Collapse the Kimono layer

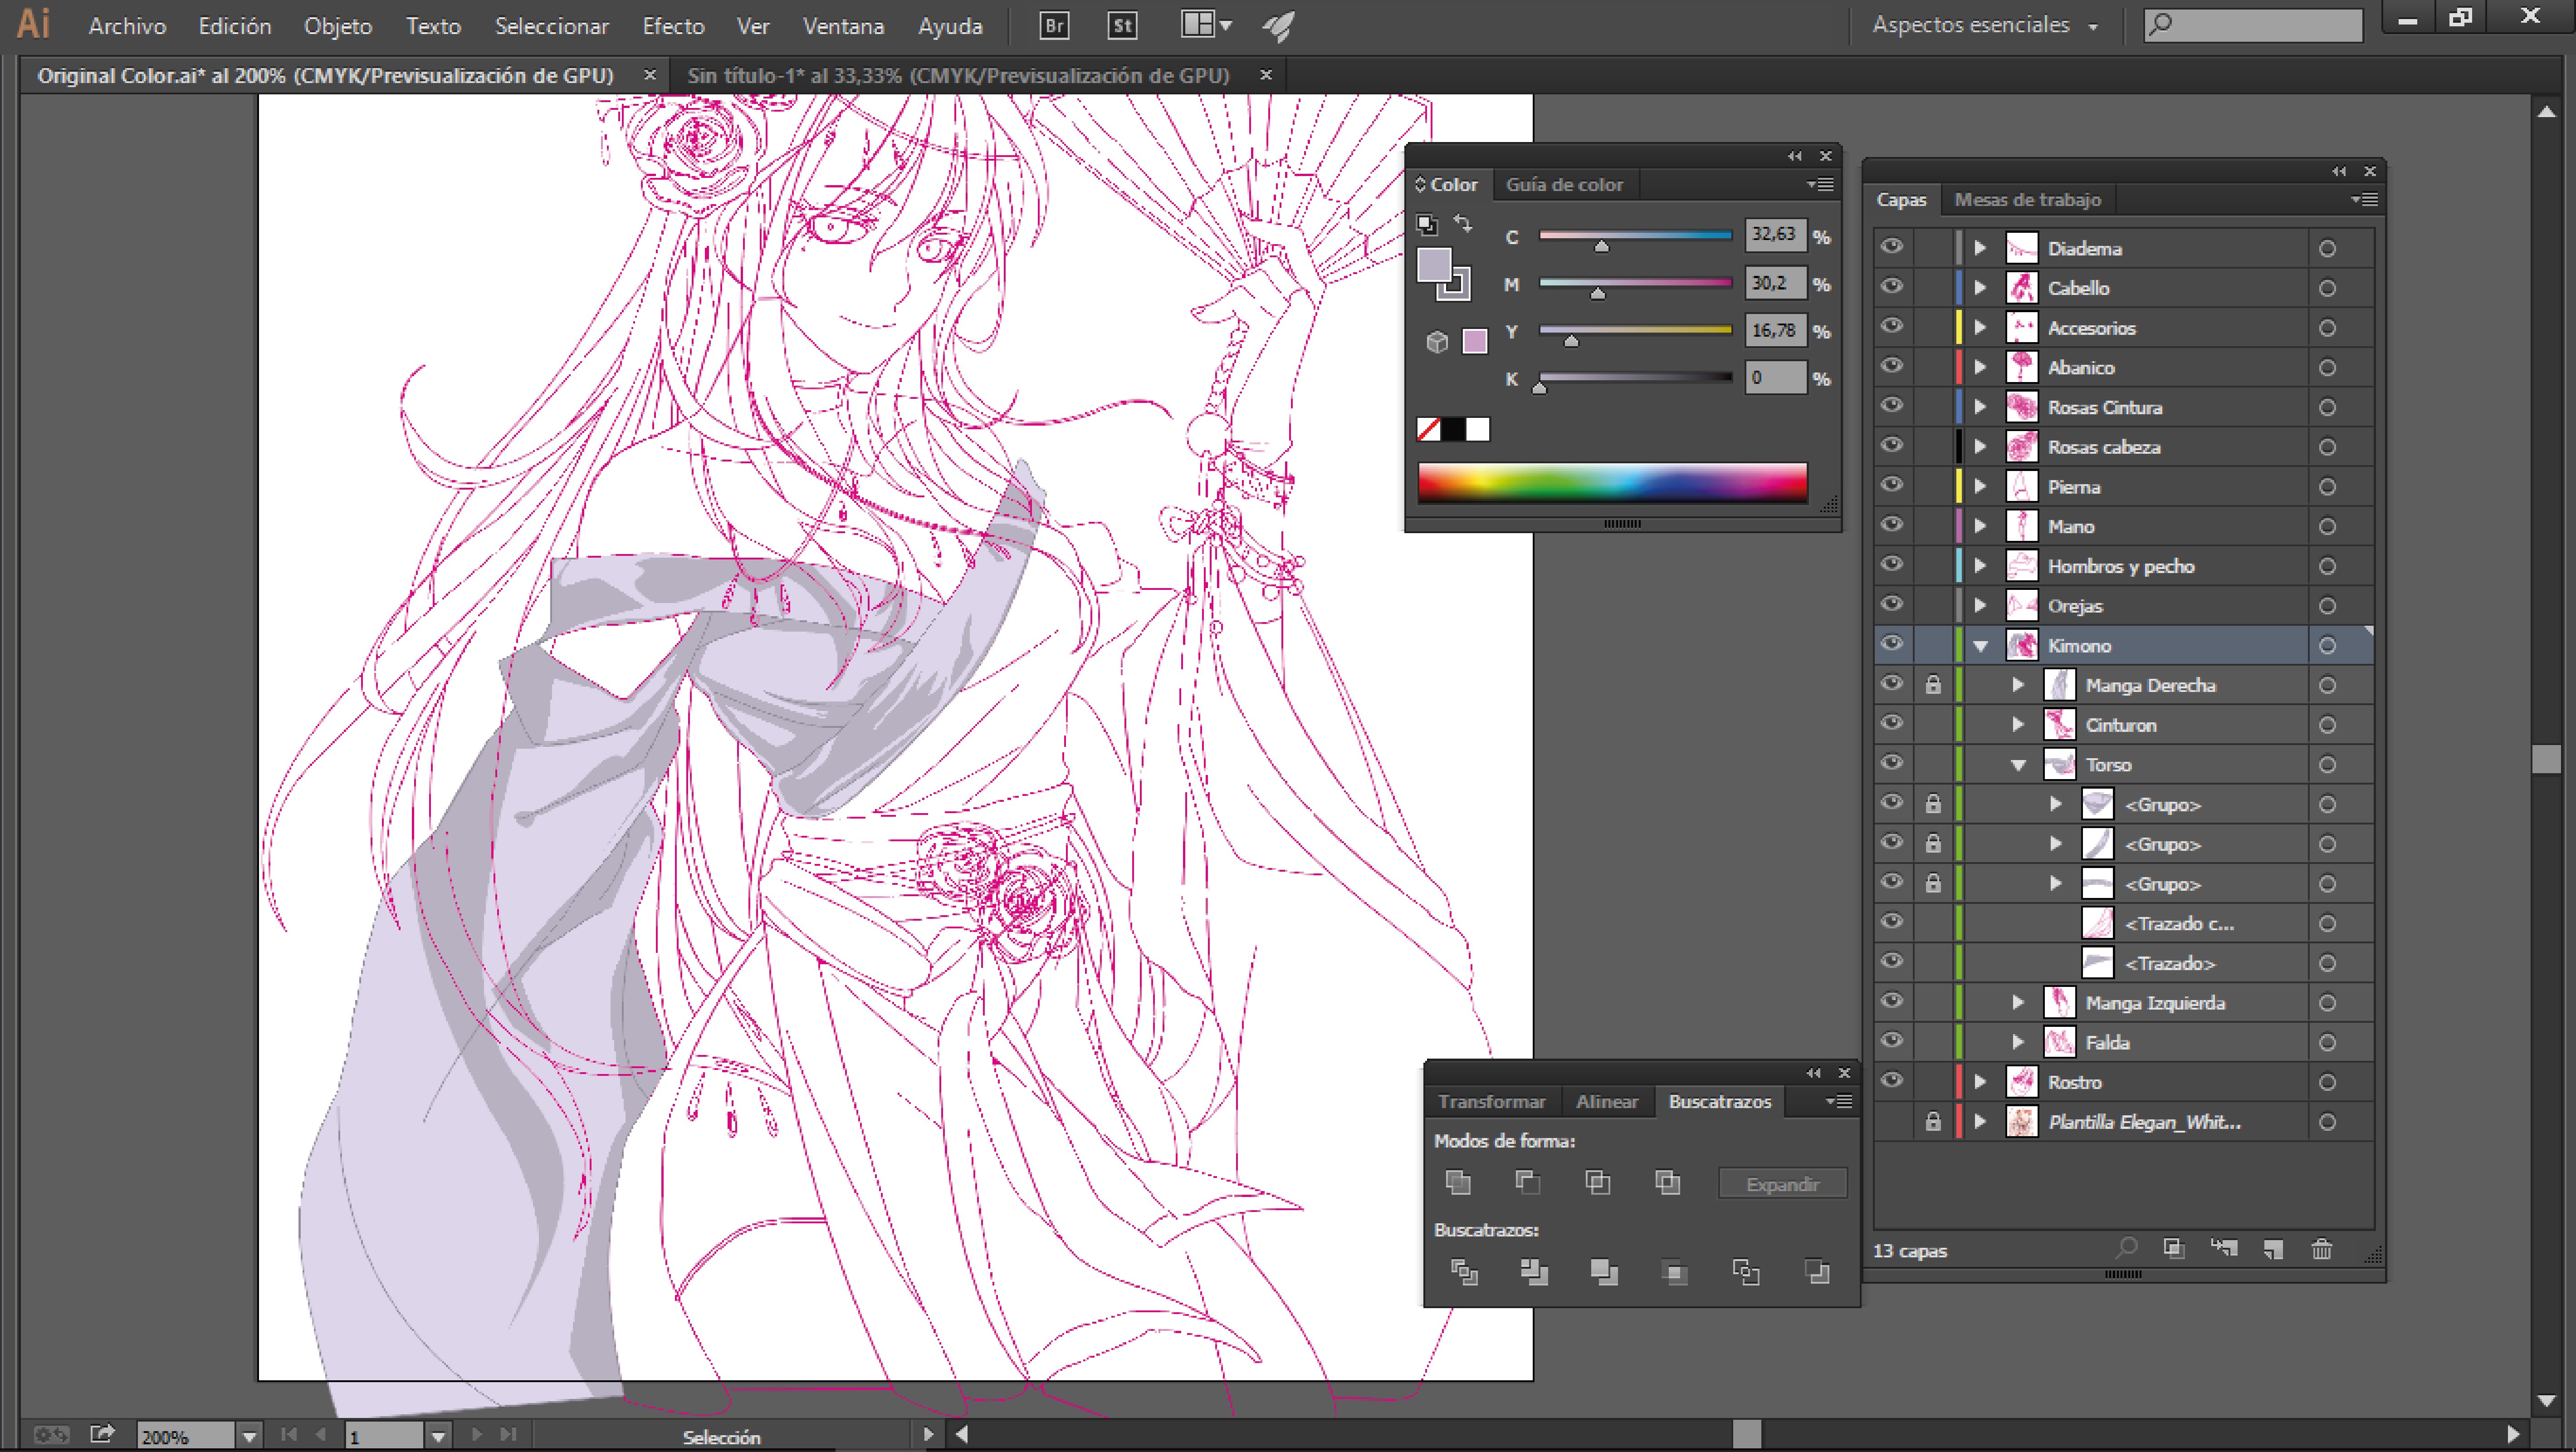tap(1980, 646)
